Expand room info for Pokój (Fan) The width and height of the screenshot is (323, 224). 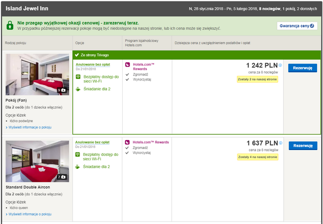[28, 128]
